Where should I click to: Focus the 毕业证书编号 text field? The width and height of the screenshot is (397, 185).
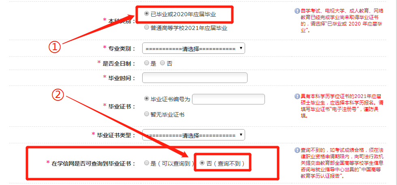coord(228,99)
